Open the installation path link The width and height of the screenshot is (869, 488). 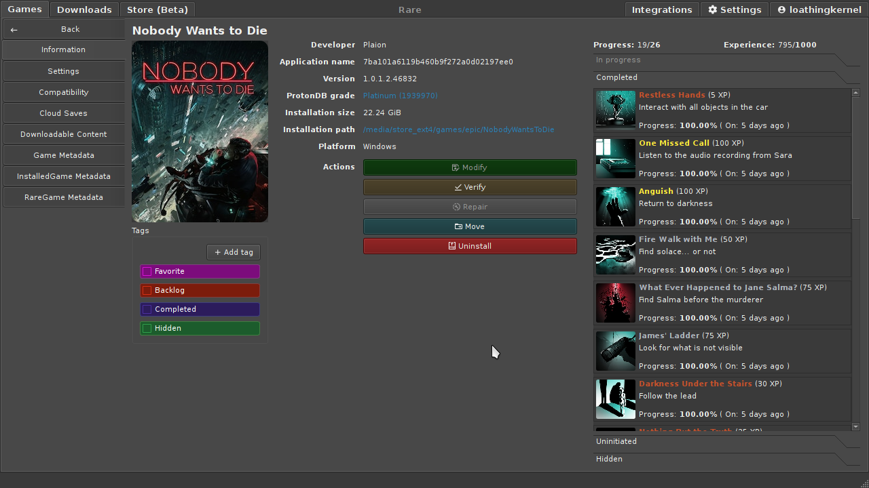[x=458, y=129]
